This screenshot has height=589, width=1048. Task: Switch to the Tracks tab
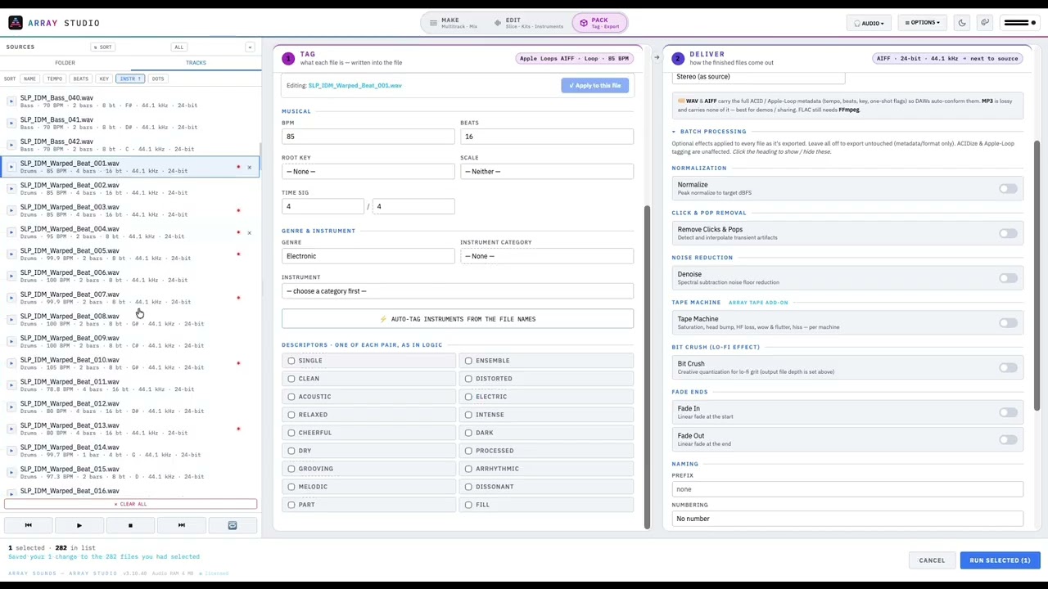(x=196, y=63)
